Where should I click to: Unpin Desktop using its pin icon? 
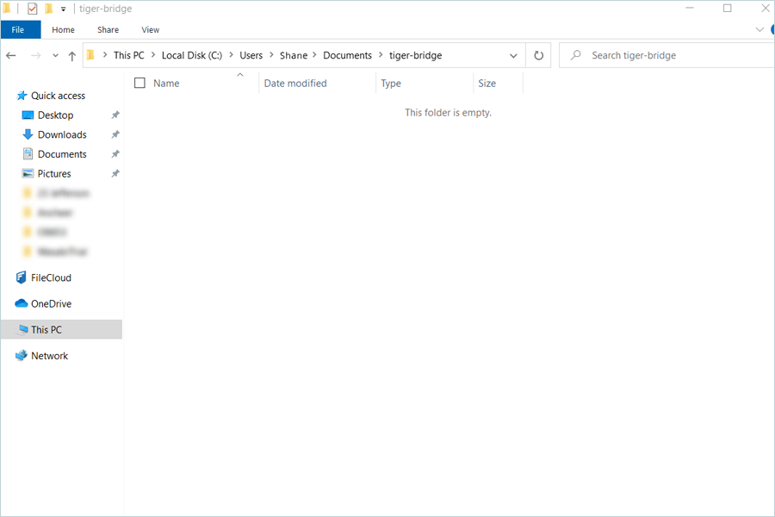click(115, 115)
